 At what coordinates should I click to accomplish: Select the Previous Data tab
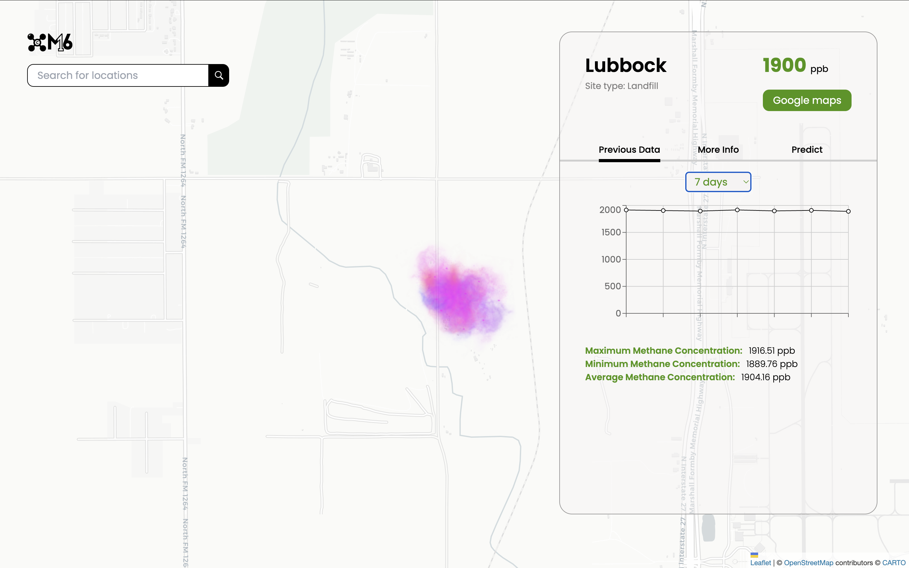629,150
